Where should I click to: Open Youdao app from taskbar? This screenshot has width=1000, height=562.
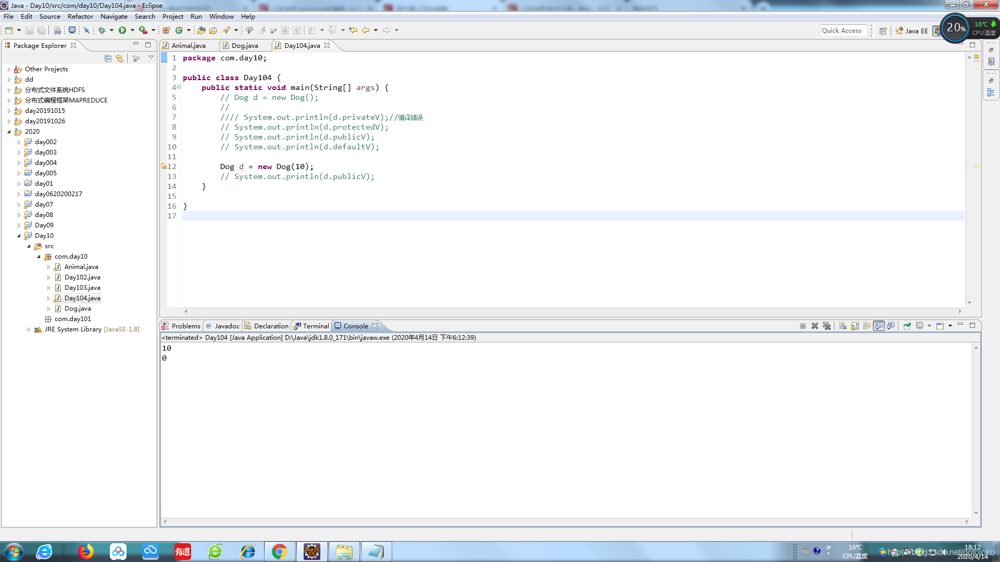tap(183, 552)
